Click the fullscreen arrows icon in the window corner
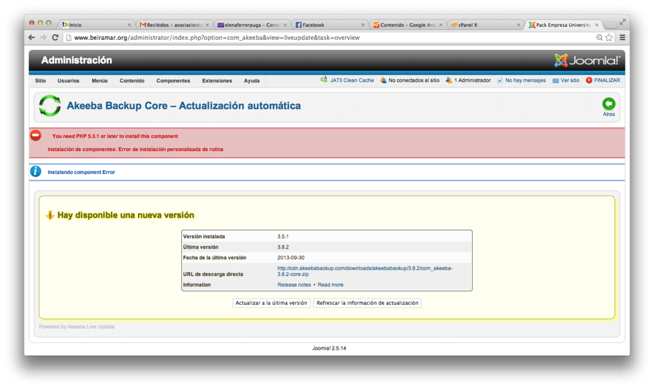The width and height of the screenshot is (654, 389). point(622,21)
